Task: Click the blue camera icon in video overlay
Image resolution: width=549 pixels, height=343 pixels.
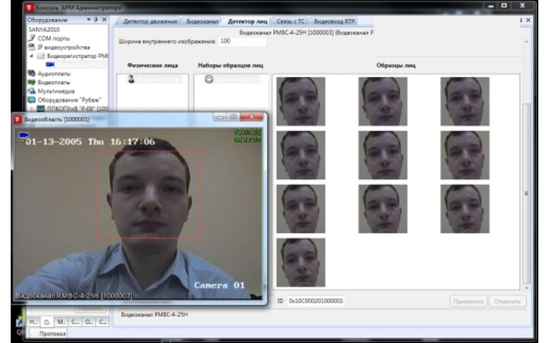Action: (x=25, y=136)
